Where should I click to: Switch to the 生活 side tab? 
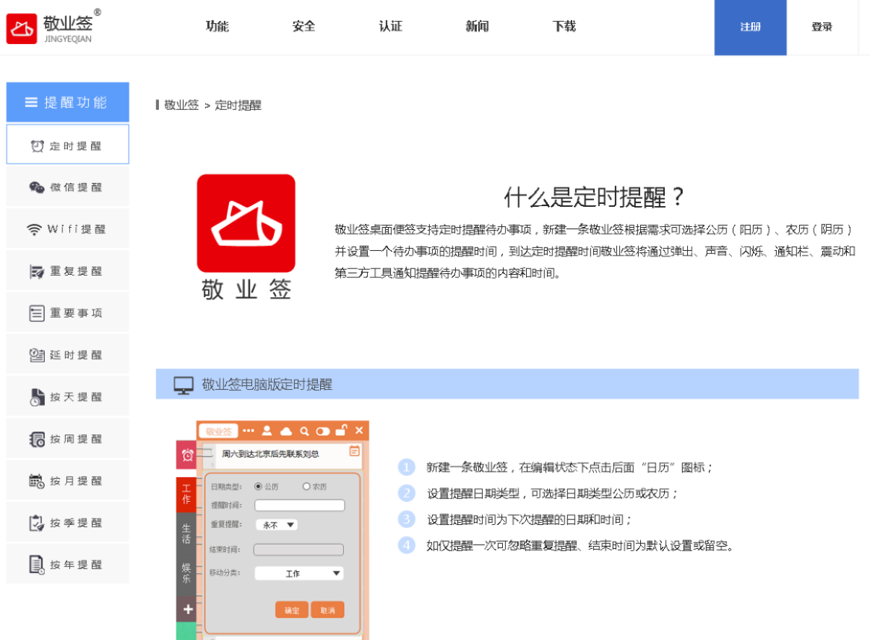click(x=186, y=534)
